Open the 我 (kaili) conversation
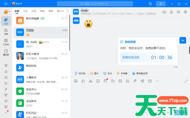Viewport: 190px width, 118px height. [41, 44]
